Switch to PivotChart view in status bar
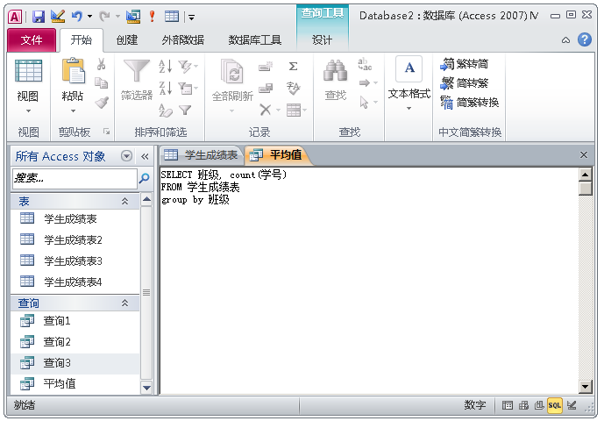The width and height of the screenshot is (604, 421). point(539,405)
